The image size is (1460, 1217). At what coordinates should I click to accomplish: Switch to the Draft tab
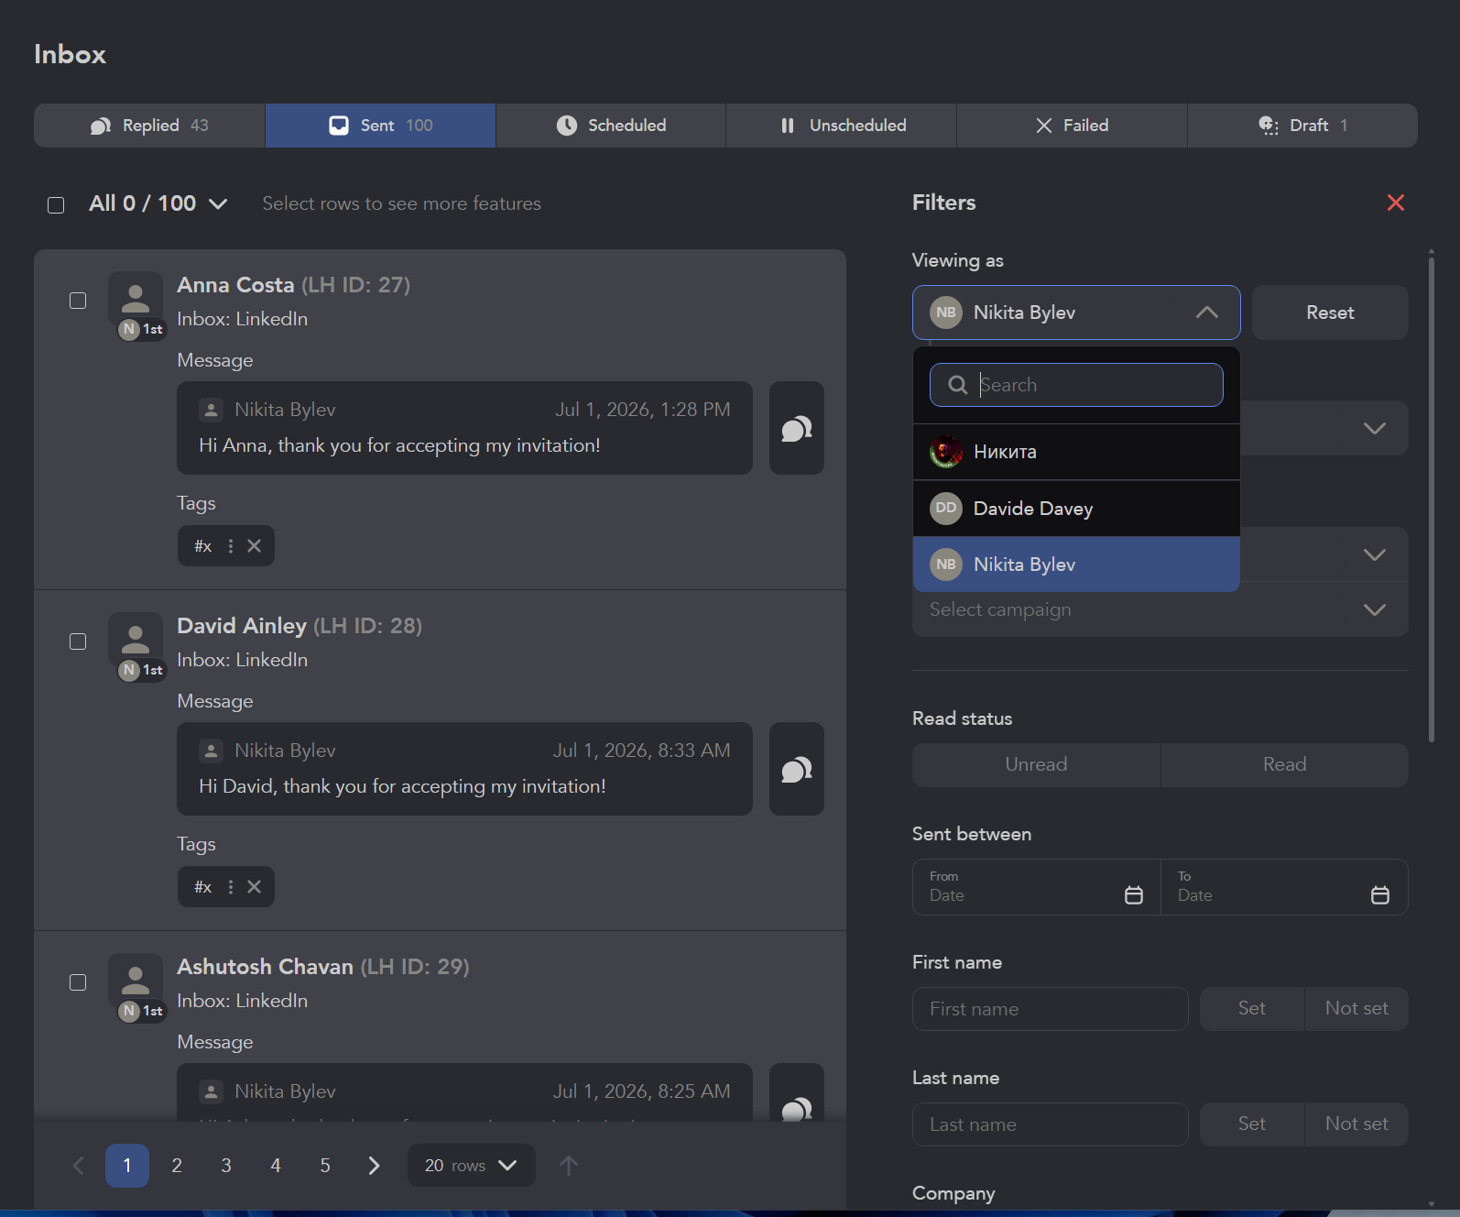(x=1302, y=126)
